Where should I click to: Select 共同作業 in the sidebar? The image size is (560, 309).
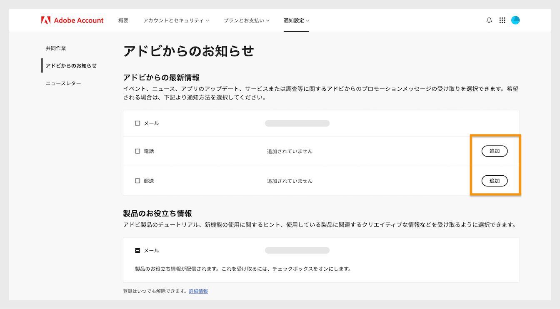coord(56,48)
